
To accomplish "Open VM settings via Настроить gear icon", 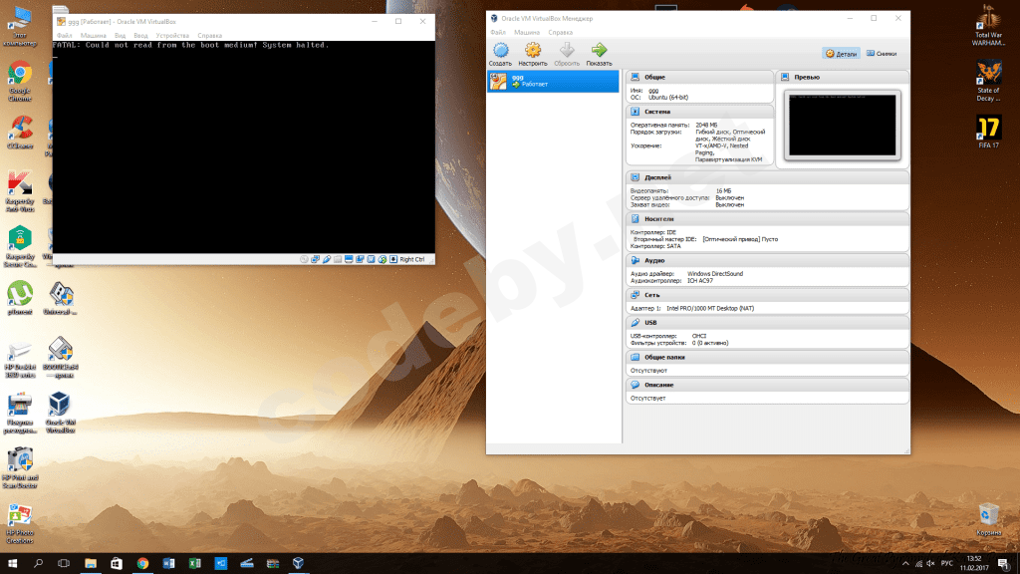I will click(x=533, y=51).
